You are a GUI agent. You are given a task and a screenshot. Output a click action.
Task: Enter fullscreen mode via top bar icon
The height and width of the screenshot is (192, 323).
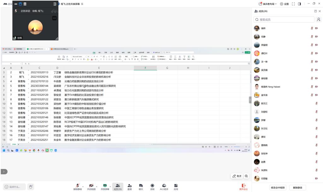(x=293, y=4)
